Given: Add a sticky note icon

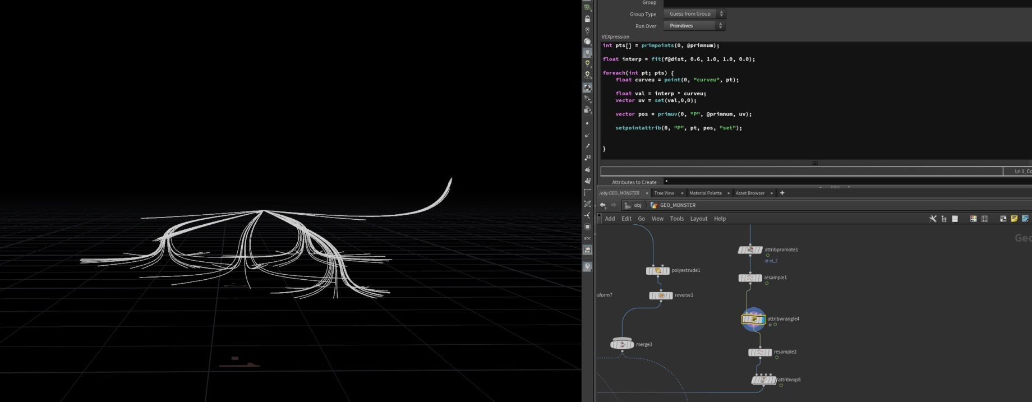Looking at the screenshot, I should click(x=1014, y=219).
